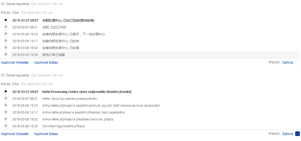Image resolution: width=301 pixels, height=141 pixels.
Task: Click the diamond beside Hefei, vývoz byl otevřen
Action: tap(5, 98)
